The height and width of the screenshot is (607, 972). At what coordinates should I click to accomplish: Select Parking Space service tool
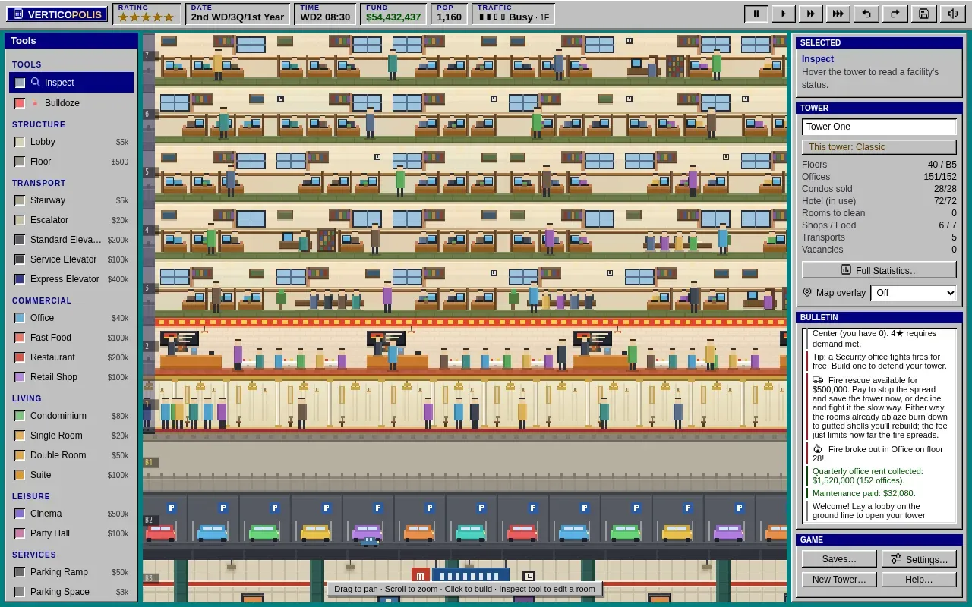pyautogui.click(x=71, y=592)
